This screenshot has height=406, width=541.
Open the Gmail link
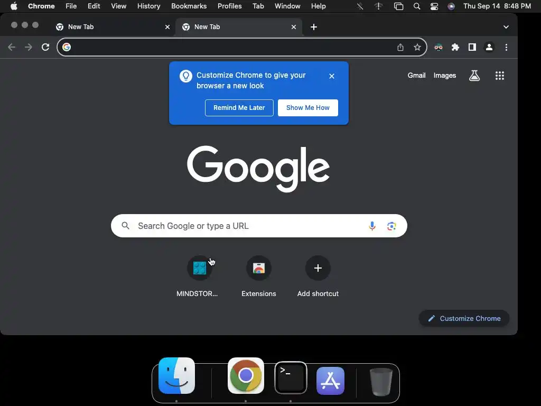coord(416,75)
